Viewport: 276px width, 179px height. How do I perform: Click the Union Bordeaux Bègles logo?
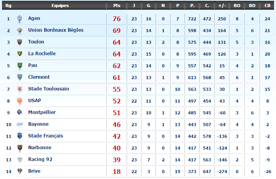[20, 31]
